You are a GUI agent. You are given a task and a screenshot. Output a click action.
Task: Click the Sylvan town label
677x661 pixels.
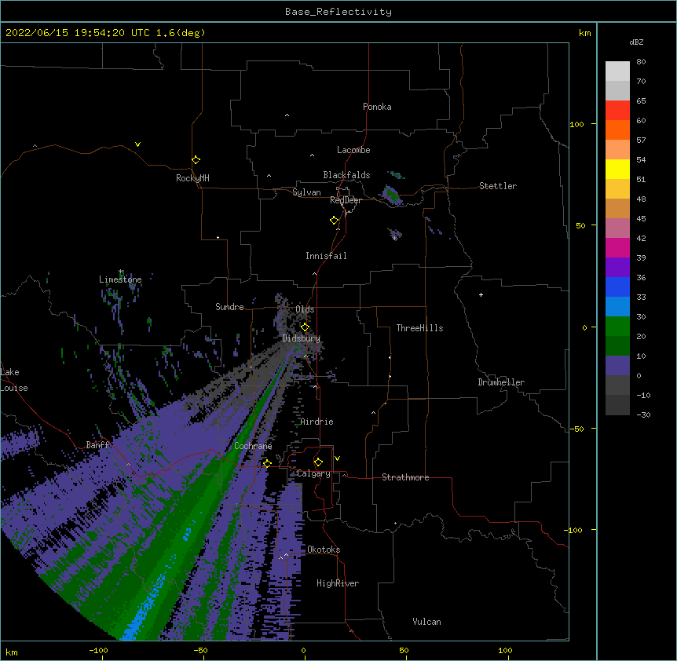(x=306, y=192)
